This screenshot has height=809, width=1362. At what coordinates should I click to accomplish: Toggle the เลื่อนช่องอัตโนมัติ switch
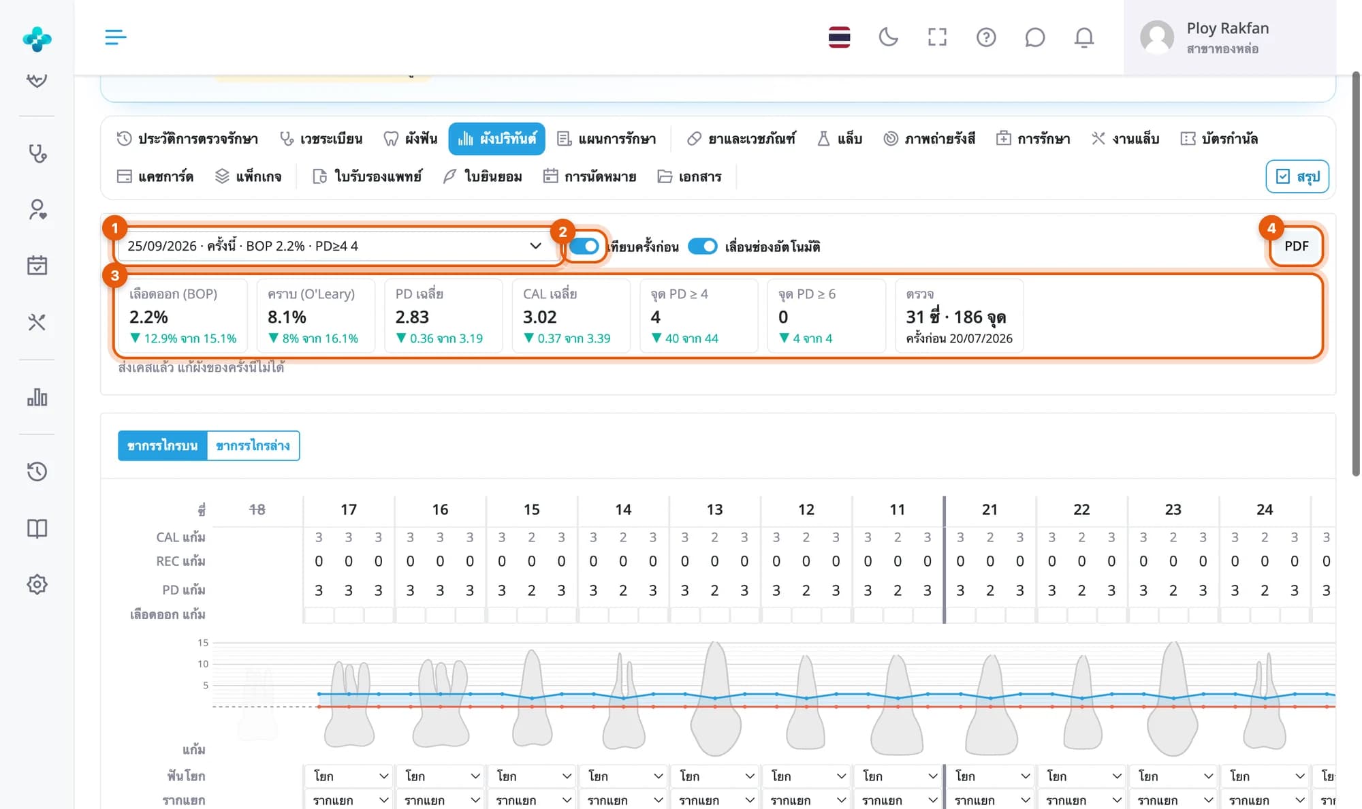click(703, 247)
